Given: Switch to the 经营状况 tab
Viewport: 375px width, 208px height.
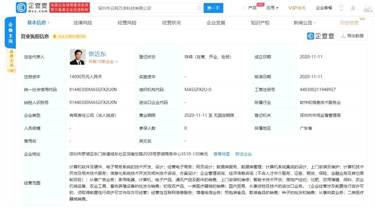Looking at the screenshot, I should click(x=172, y=23).
